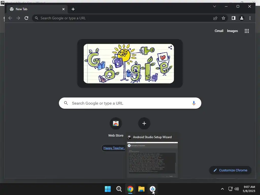The width and height of the screenshot is (260, 195).
Task: Reload the page with the refresh icon
Action: (26, 18)
